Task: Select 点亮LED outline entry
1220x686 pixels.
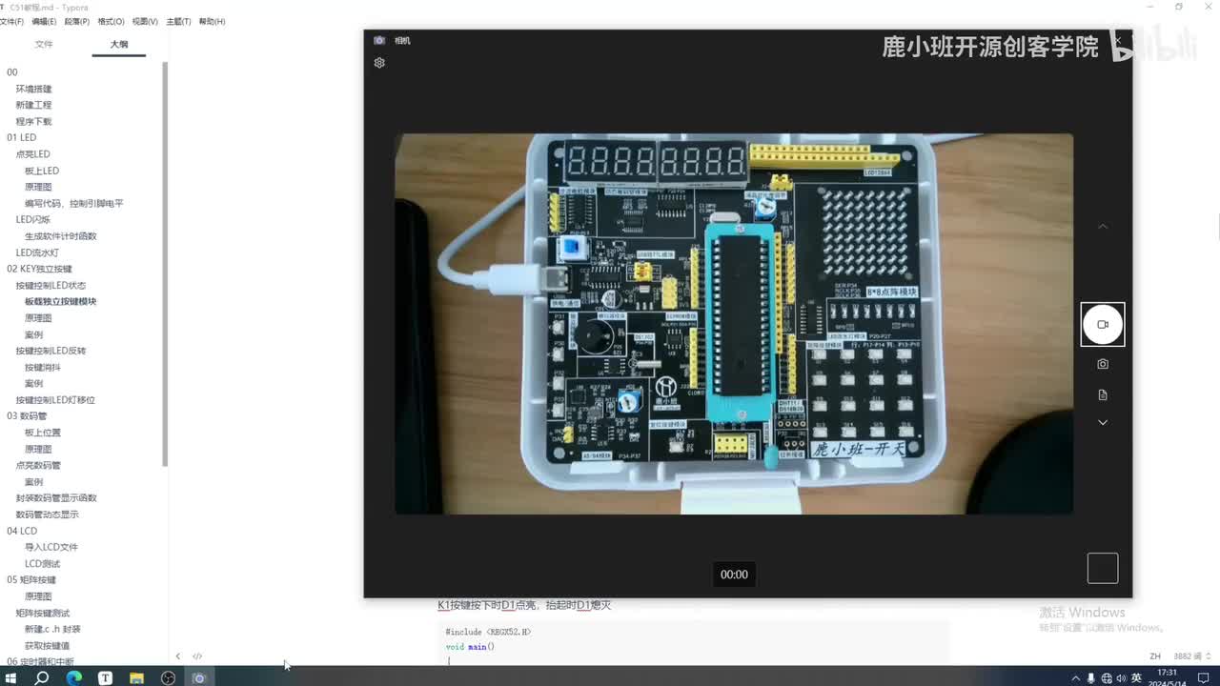Action: coord(32,153)
